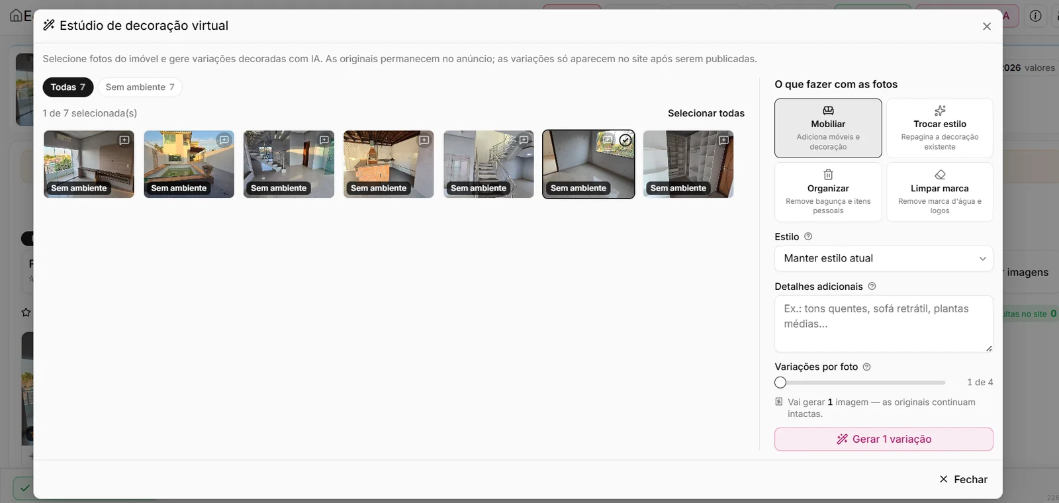Viewport: 1059px width, 503px height.
Task: Click the Gerar 1 variação button
Action: [884, 439]
